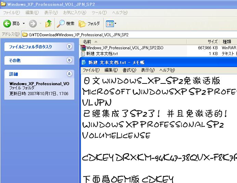
Task: Open Notepad 表示(V) menu
Action: (x=148, y=70)
